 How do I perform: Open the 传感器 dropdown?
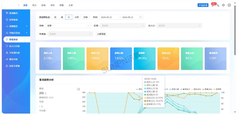70,34
